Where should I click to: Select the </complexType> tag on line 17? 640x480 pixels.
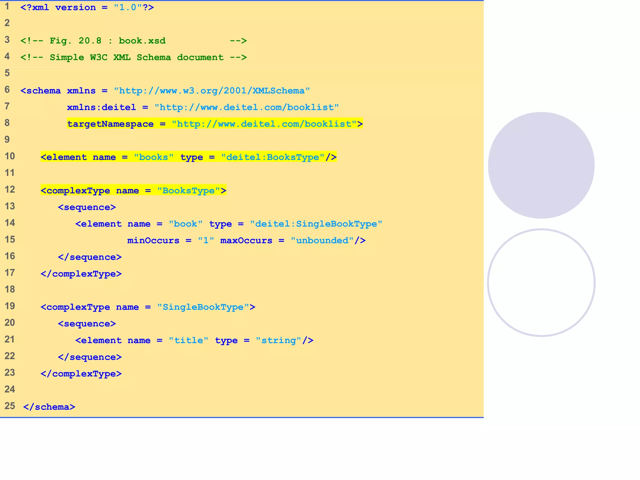pyautogui.click(x=81, y=274)
